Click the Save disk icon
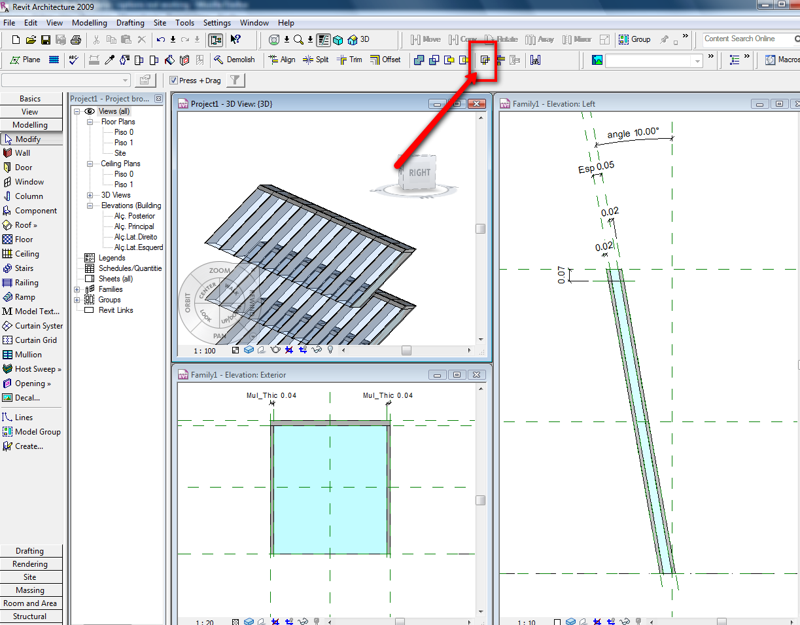The width and height of the screenshot is (800, 625). pos(46,40)
